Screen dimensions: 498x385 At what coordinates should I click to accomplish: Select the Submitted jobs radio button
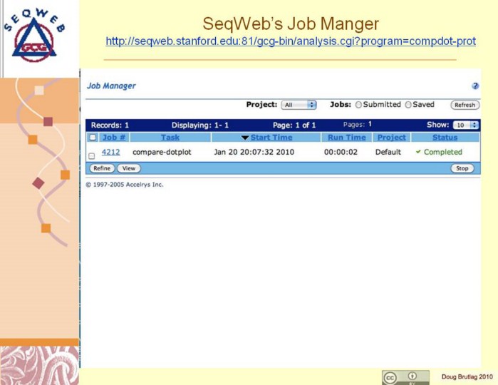coord(358,105)
